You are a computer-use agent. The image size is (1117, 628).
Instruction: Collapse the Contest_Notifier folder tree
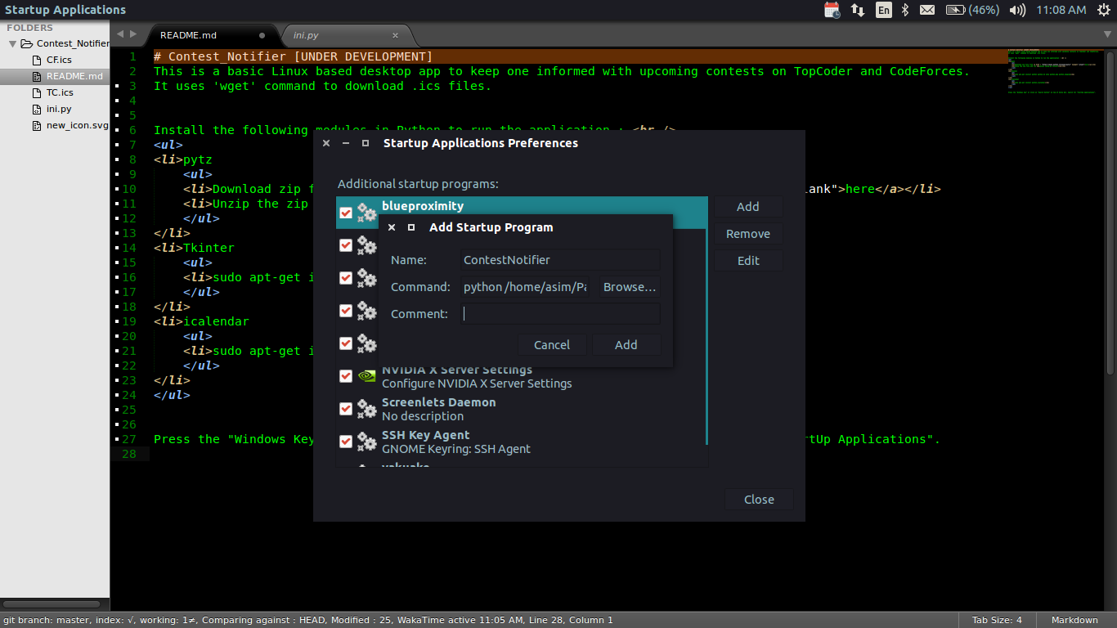coord(12,43)
